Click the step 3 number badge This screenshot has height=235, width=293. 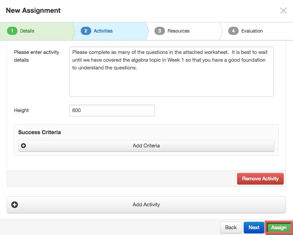160,31
